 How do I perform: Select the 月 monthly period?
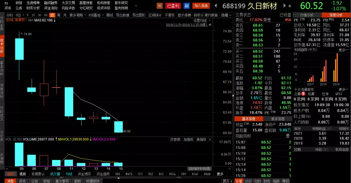(x=65, y=15)
